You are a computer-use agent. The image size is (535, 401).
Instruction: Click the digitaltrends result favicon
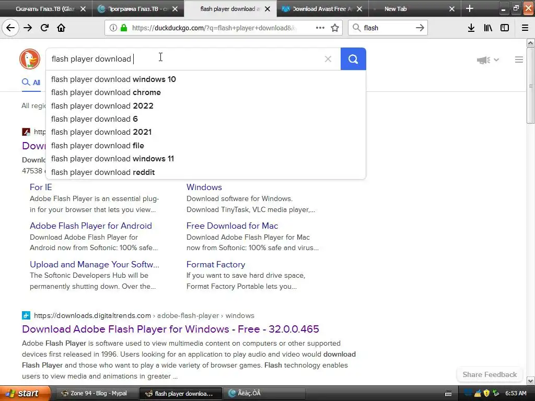[26, 315]
